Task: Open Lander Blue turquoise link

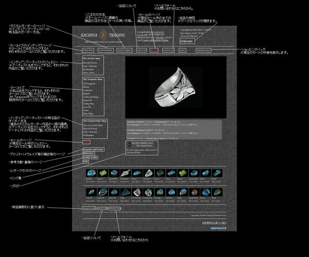Action: click(x=88, y=104)
